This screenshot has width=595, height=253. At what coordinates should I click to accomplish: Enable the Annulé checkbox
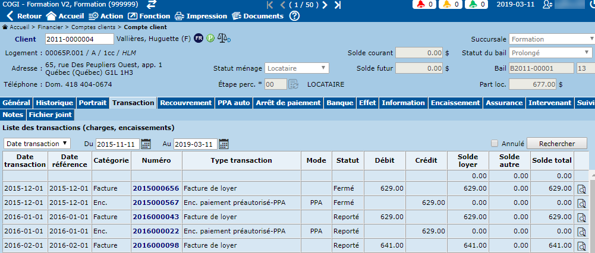click(495, 143)
